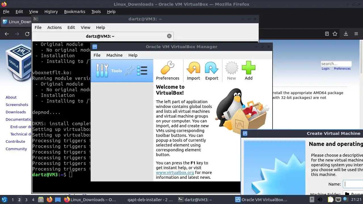Open Actions menu in terminal window
This screenshot has height=204, width=363.
point(54,27)
